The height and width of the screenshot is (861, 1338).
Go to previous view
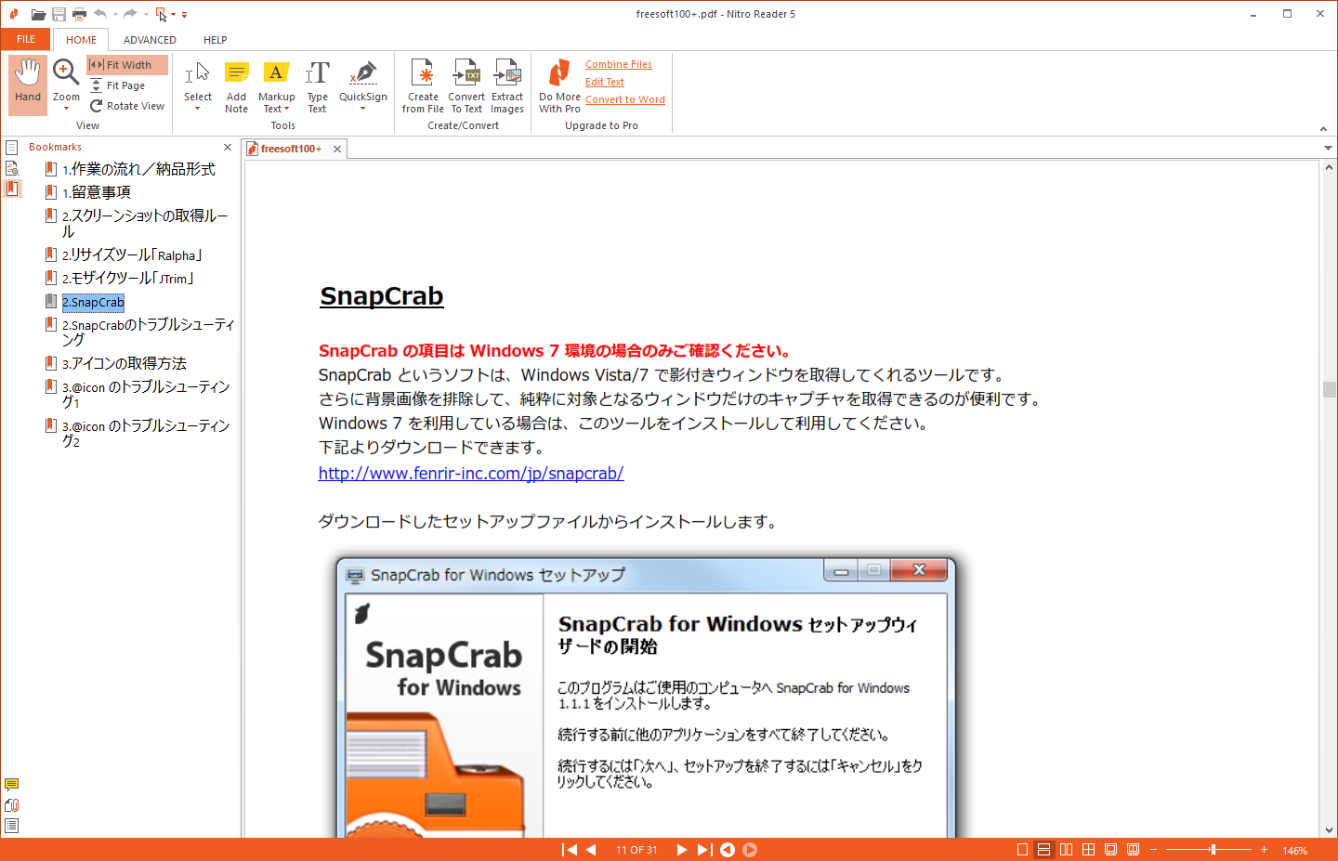[728, 850]
